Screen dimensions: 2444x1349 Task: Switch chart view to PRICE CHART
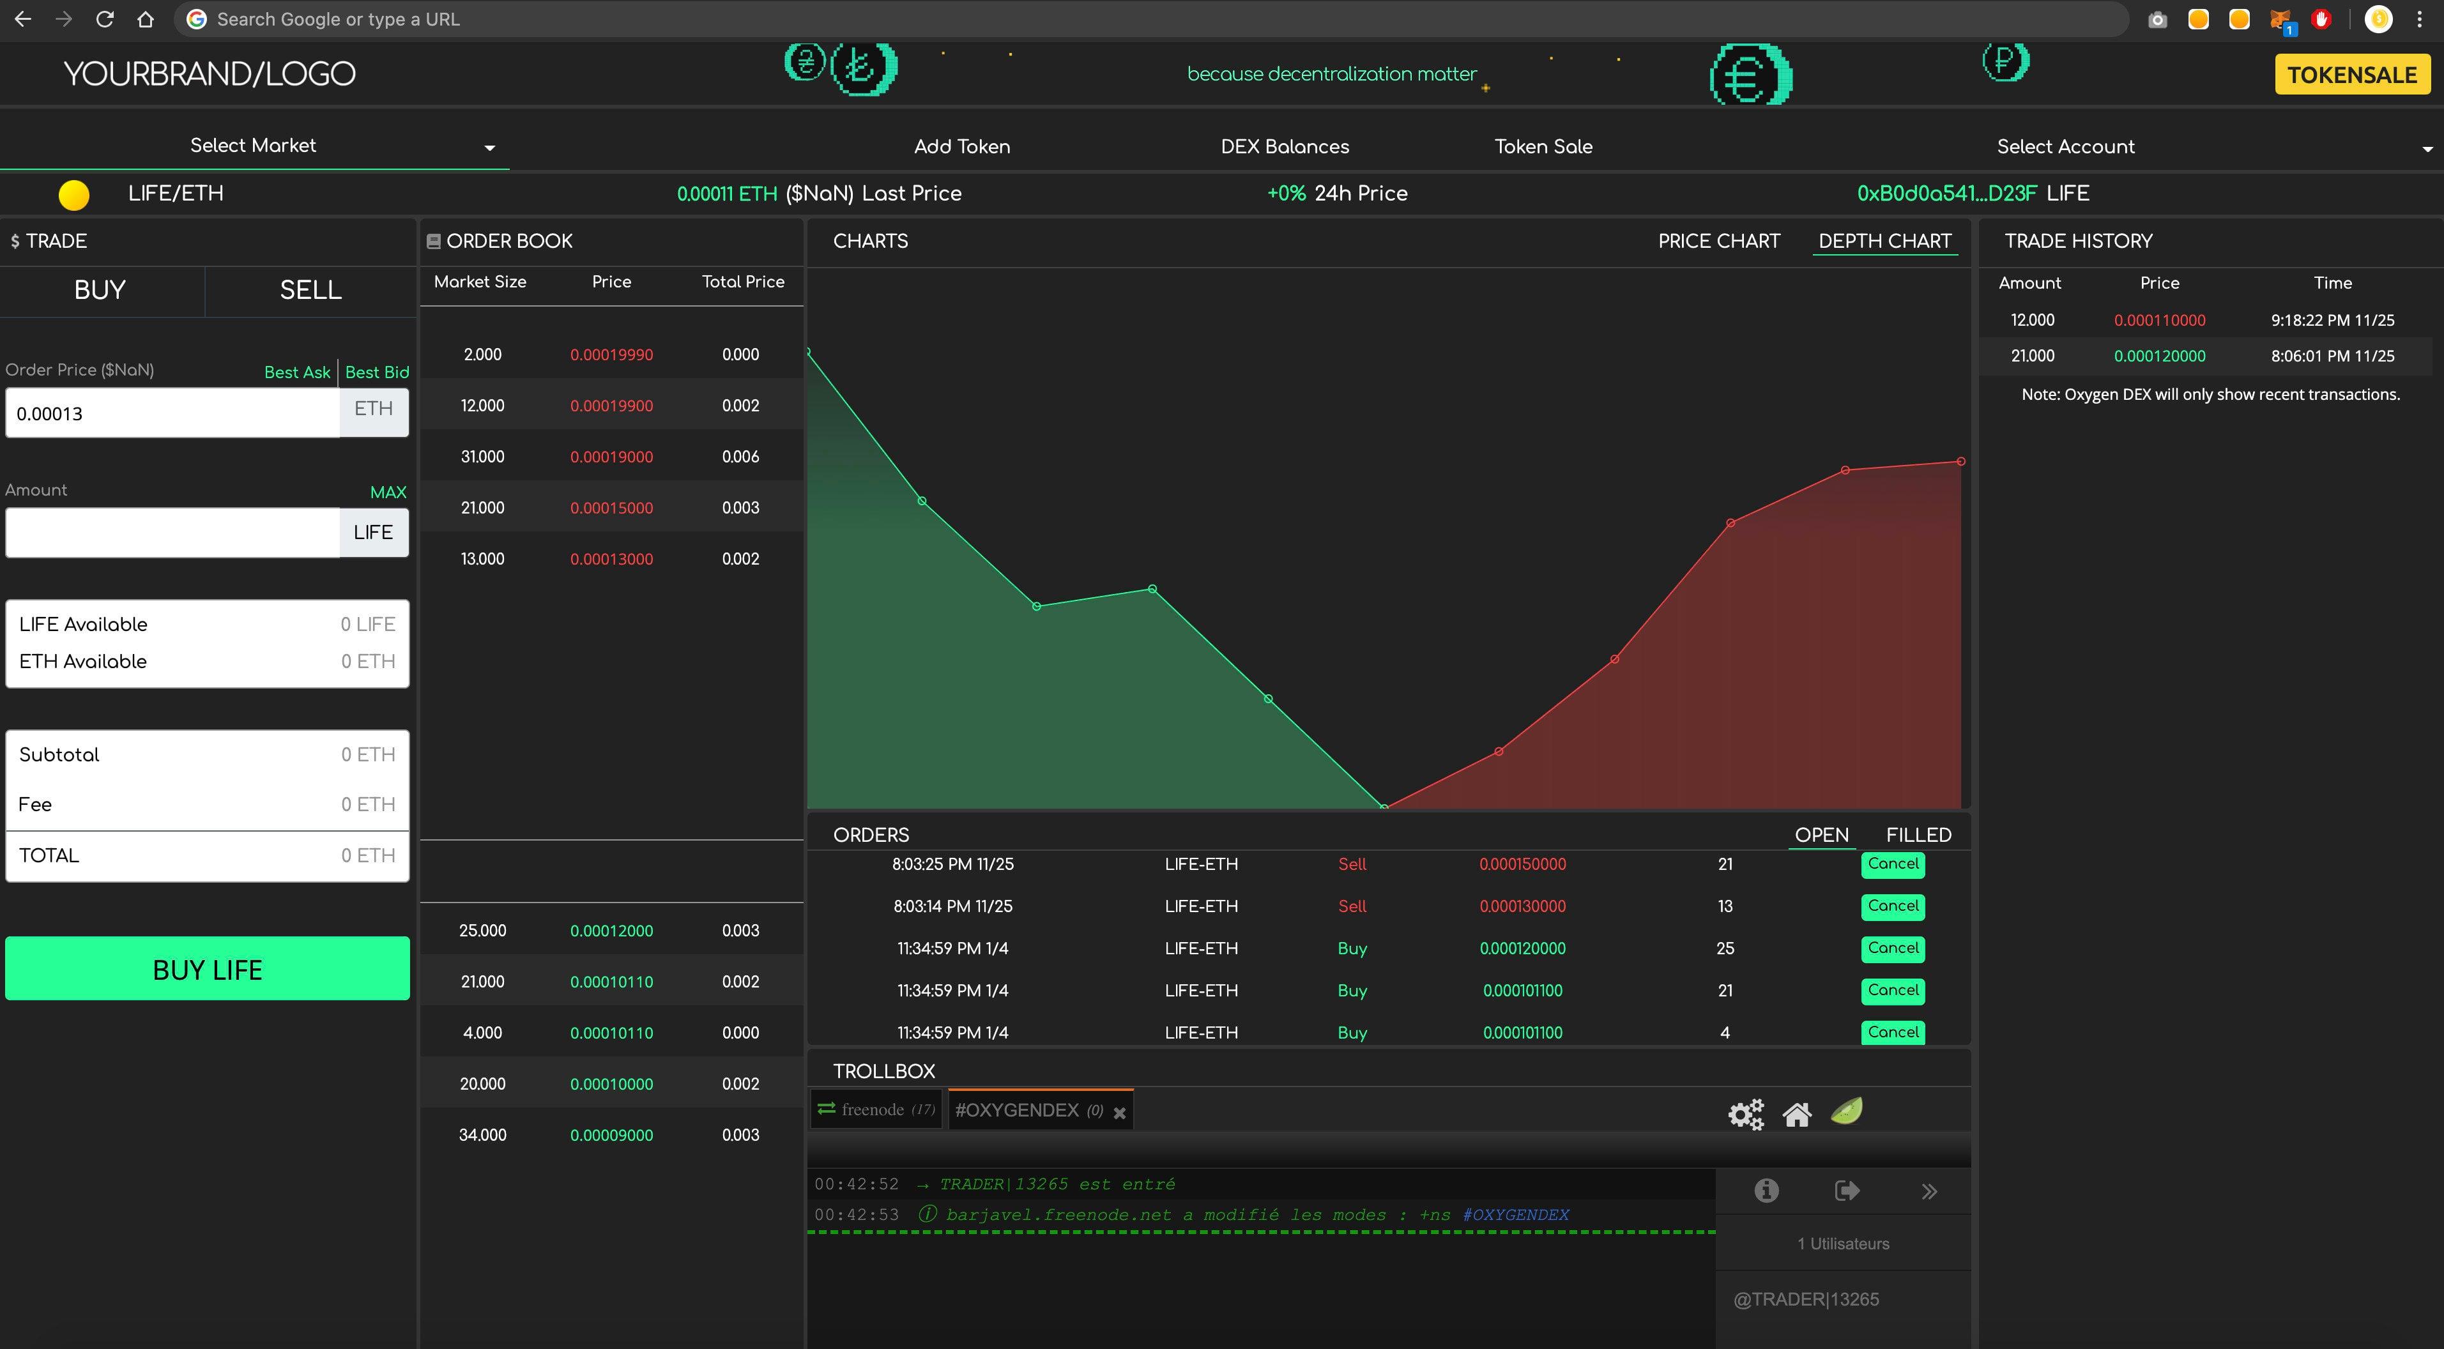[x=1719, y=241]
